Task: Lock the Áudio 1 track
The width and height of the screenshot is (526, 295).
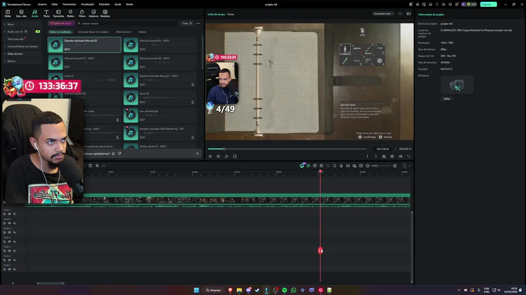Action: pyautogui.click(x=5, y=214)
